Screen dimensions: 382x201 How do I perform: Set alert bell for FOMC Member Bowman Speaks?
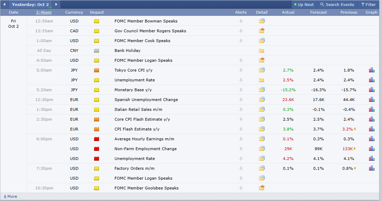pos(241,21)
